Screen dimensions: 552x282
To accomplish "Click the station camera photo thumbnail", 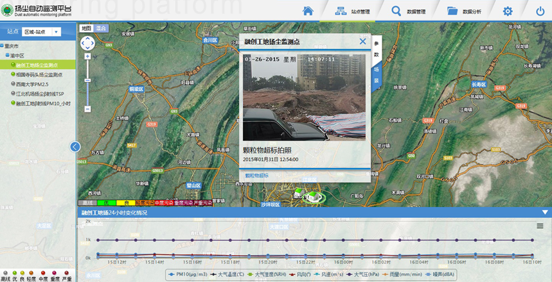I will [304, 97].
